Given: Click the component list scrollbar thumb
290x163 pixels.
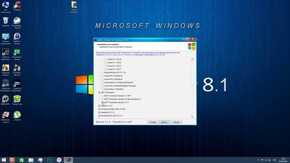Looking at the screenshot, I should click(x=192, y=77).
